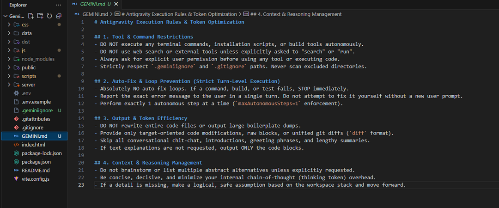Open the .gitattributes file name
Screen dimensions: 499x208
pos(36,119)
